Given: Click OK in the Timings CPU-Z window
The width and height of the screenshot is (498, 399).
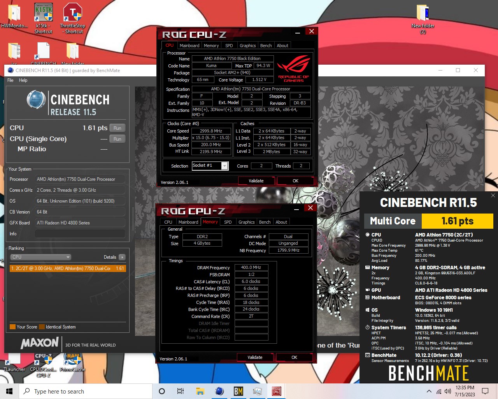Looking at the screenshot, I should (x=295, y=357).
